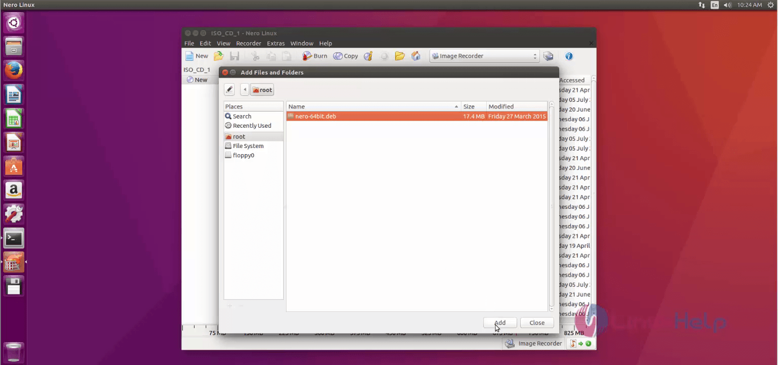
Task: Open LibreOffice Calc from the launcher
Action: [14, 119]
